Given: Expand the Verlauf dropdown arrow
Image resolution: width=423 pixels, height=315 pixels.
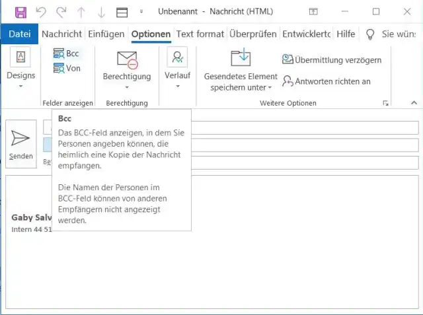Looking at the screenshot, I should [178, 87].
